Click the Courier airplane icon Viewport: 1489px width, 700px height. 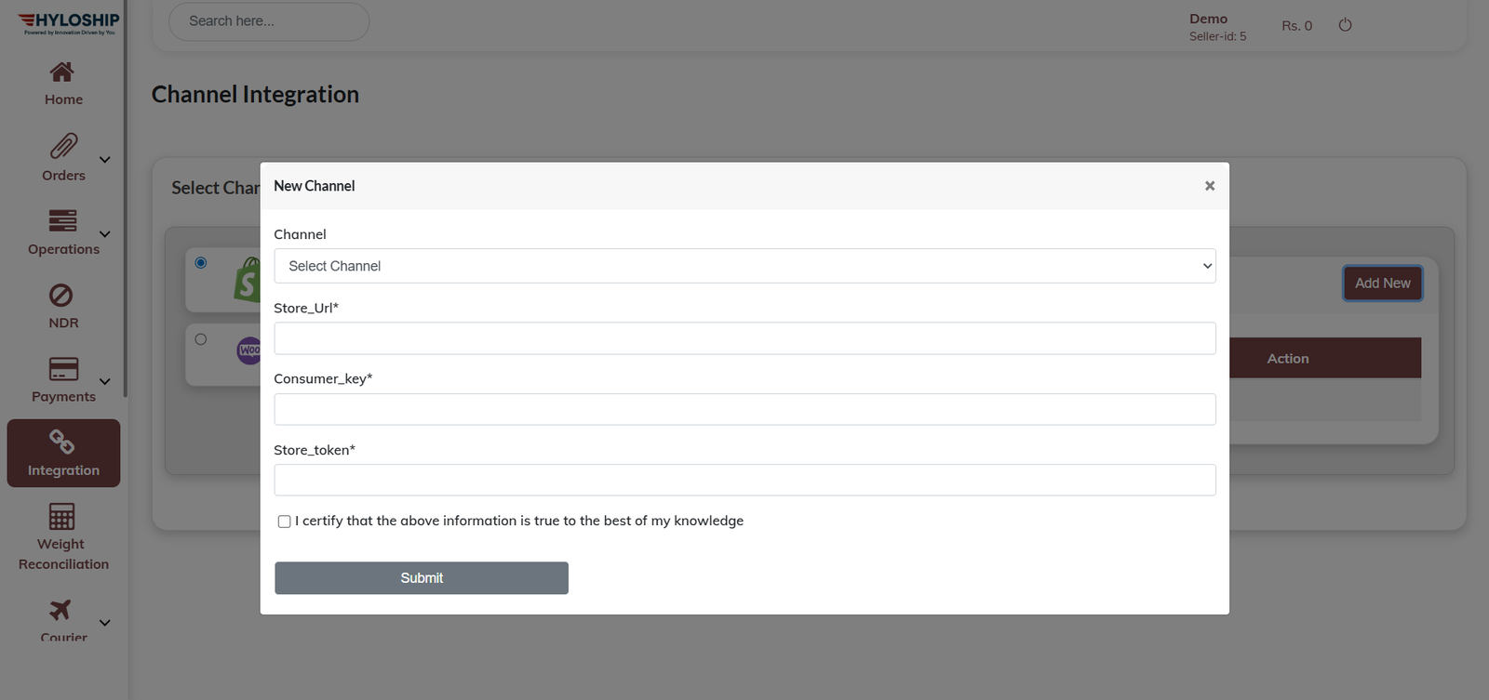(60, 610)
